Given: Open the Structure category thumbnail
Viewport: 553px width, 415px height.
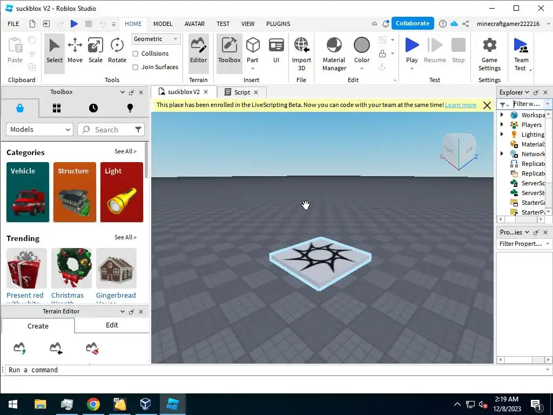Looking at the screenshot, I should point(75,192).
